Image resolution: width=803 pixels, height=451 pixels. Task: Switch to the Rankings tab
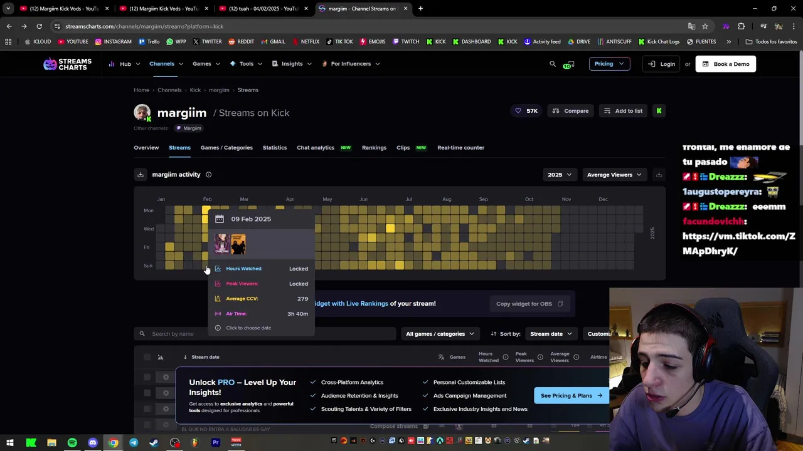pos(374,148)
